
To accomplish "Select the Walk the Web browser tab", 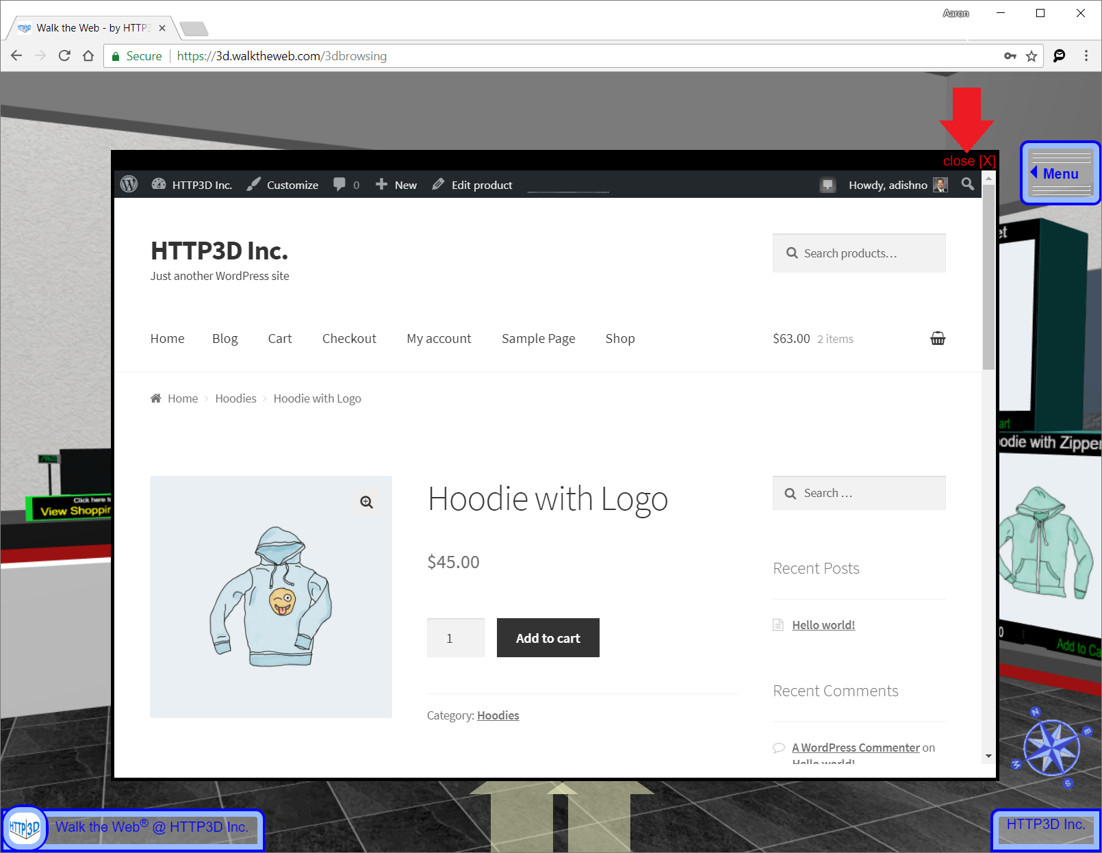I will (92, 28).
